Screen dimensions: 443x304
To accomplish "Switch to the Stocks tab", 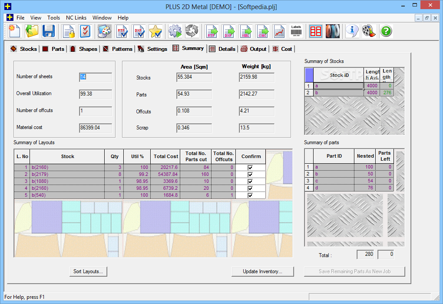I will [x=24, y=49].
